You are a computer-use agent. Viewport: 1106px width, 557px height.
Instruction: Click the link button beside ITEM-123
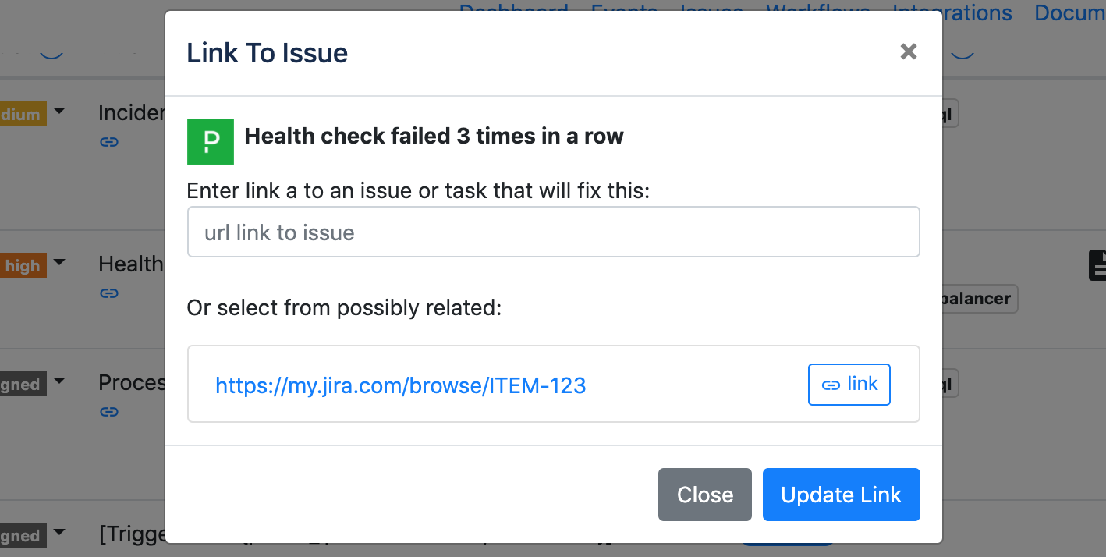[849, 384]
